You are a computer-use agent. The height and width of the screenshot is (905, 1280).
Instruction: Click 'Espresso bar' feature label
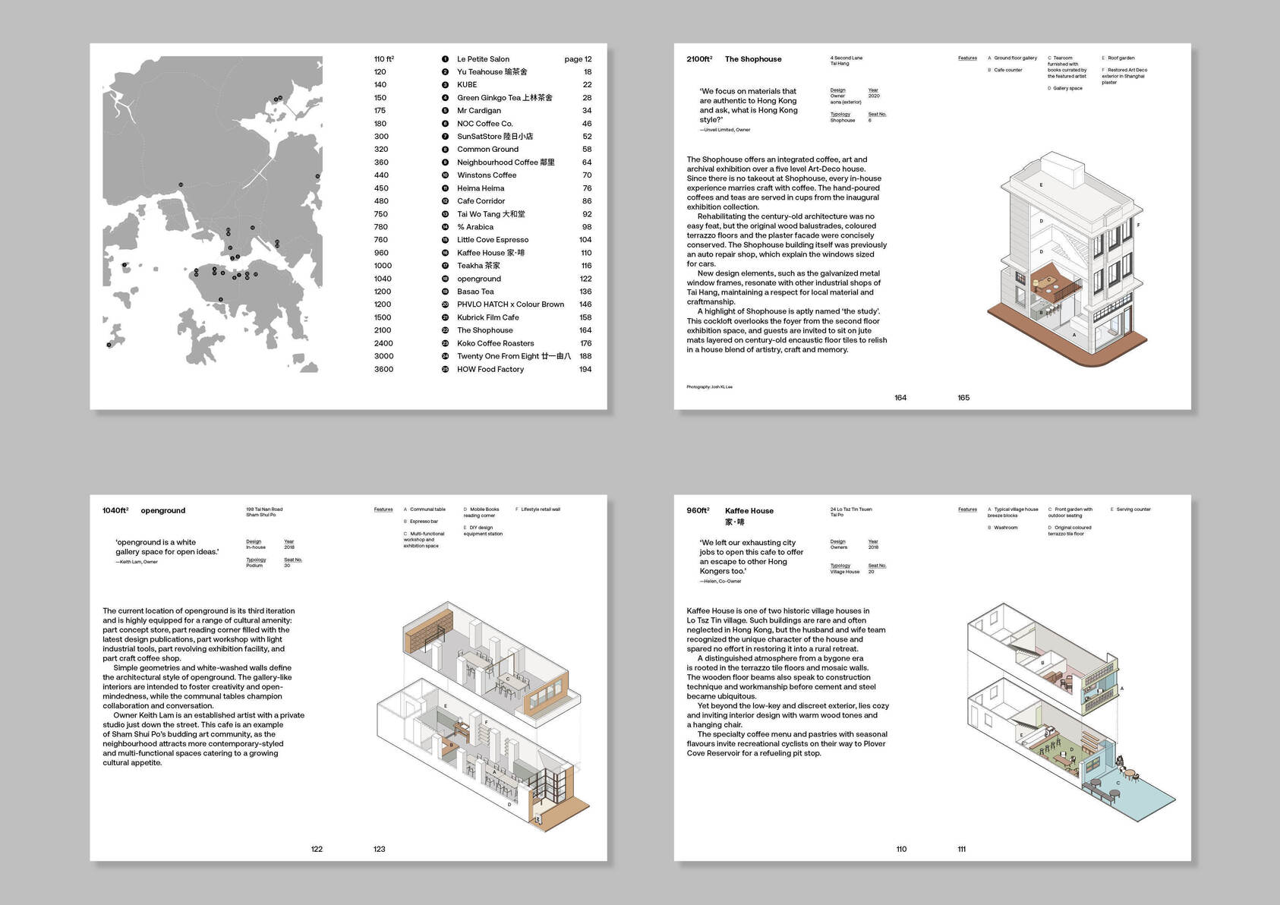[424, 522]
